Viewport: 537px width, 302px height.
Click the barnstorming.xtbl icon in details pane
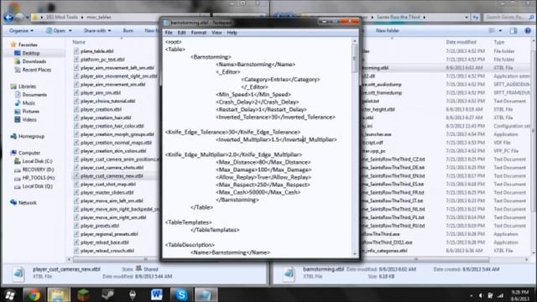point(289,273)
